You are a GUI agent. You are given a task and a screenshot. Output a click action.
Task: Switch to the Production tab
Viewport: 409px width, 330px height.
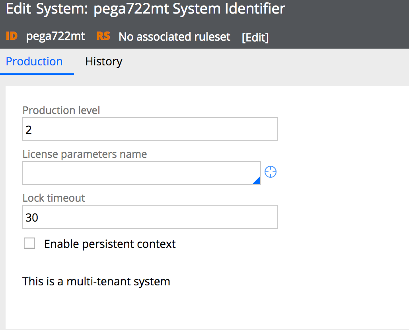(34, 62)
